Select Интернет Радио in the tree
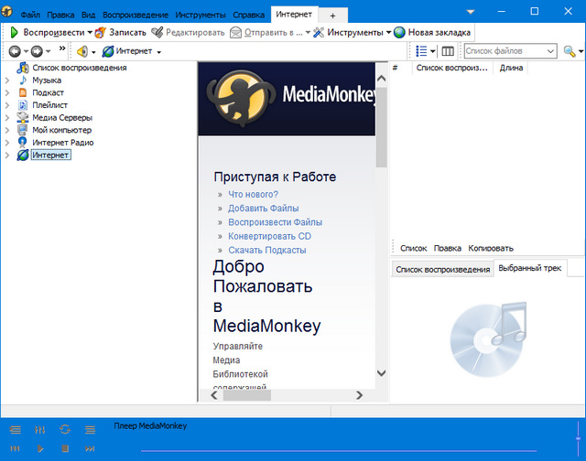Screen dimensions: 586x461 pos(62,143)
